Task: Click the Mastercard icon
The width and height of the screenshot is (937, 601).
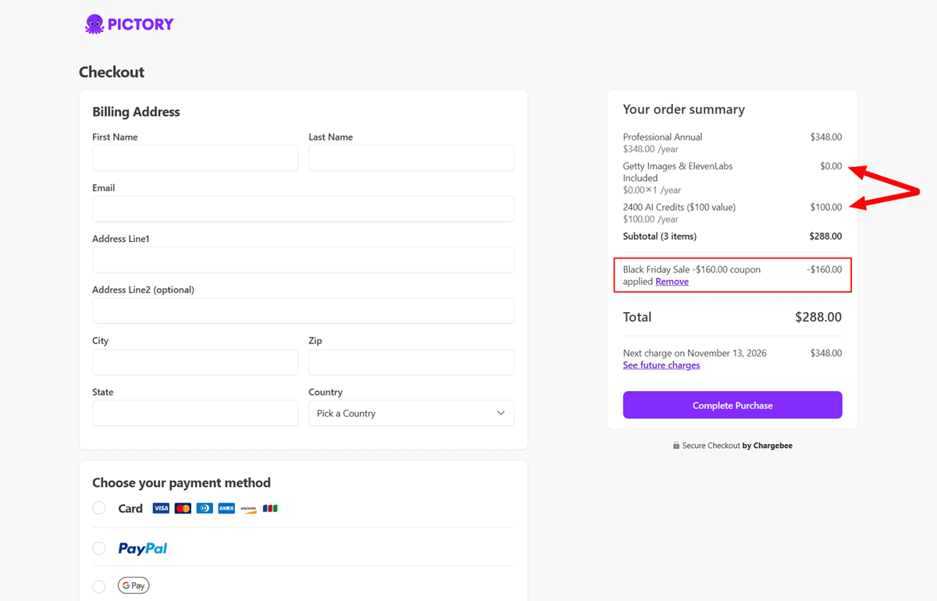Action: point(183,508)
